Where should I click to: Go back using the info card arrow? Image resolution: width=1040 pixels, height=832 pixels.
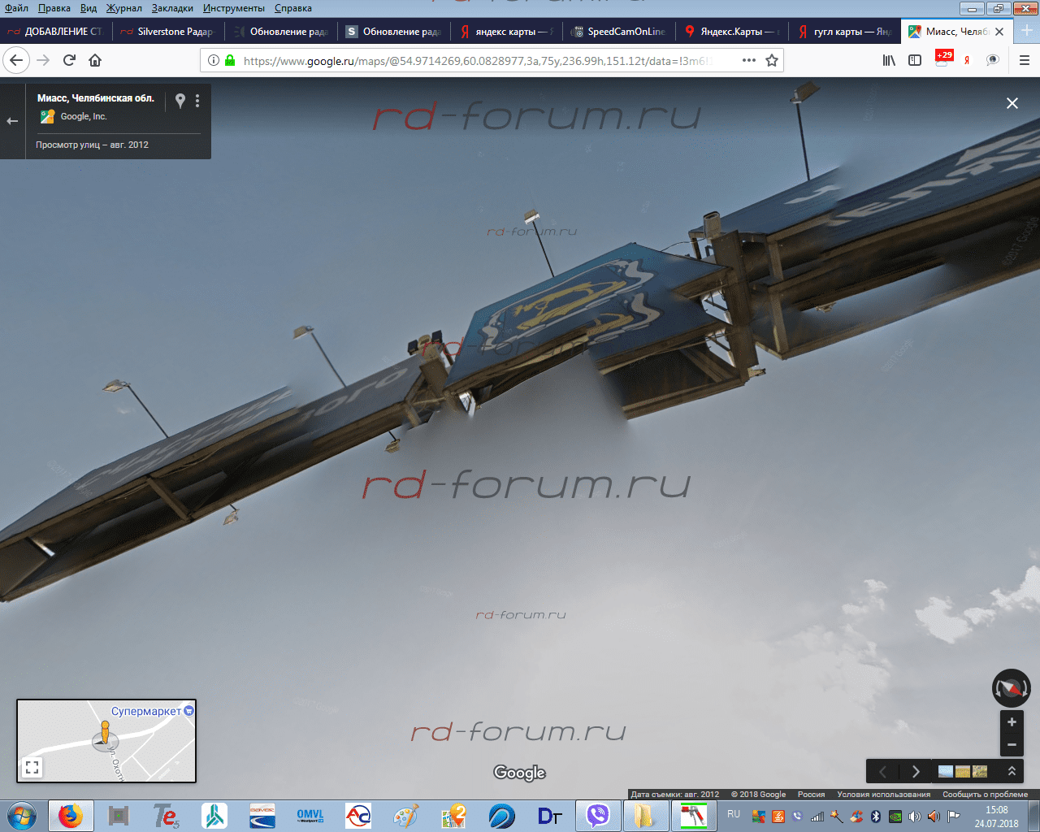[12, 121]
